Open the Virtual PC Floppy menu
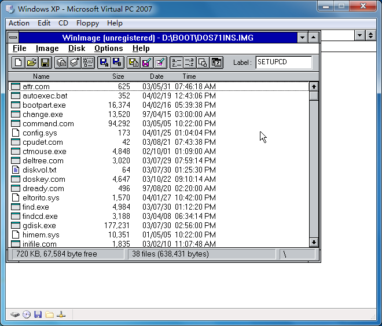 [87, 23]
